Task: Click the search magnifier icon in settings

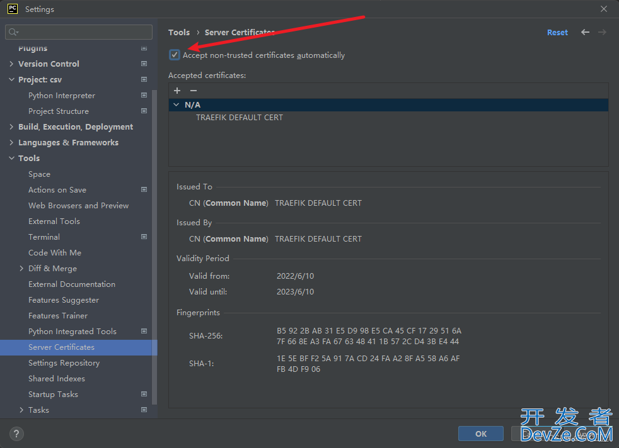Action: (13, 32)
